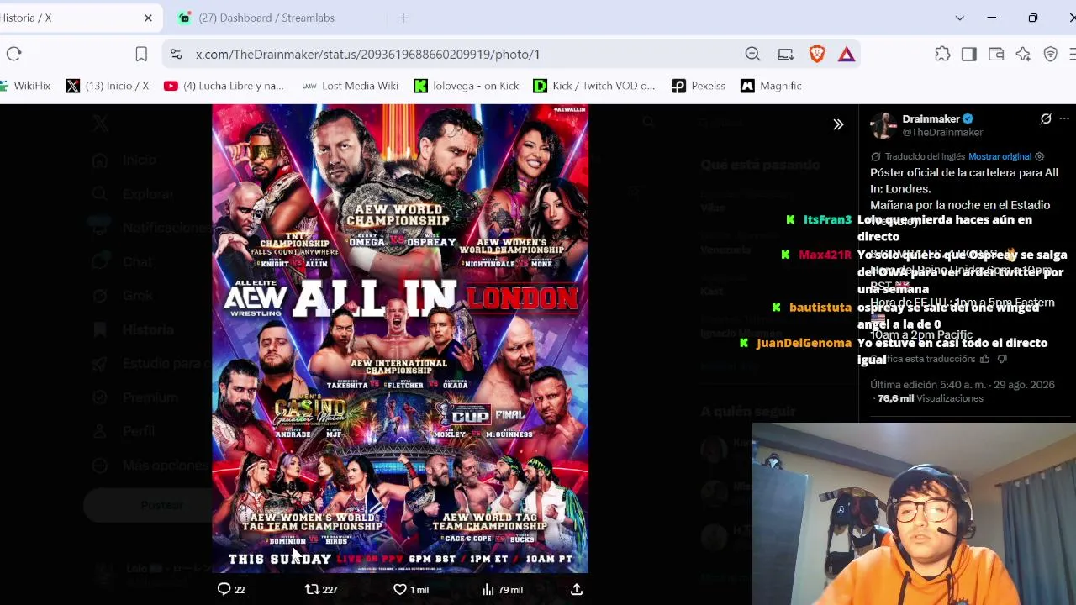Open the (13) Inicio / X bookmark

107,86
